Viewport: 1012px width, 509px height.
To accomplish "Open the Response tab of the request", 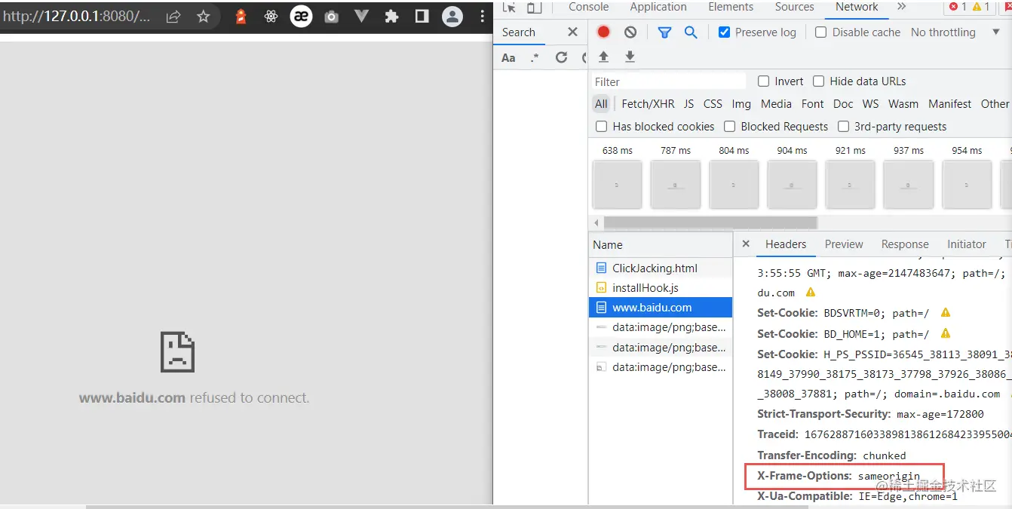I will point(905,244).
